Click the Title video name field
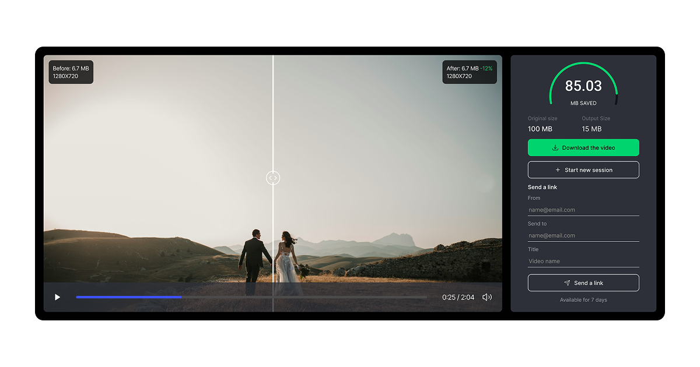Viewport: 700px width, 367px height. pos(583,260)
